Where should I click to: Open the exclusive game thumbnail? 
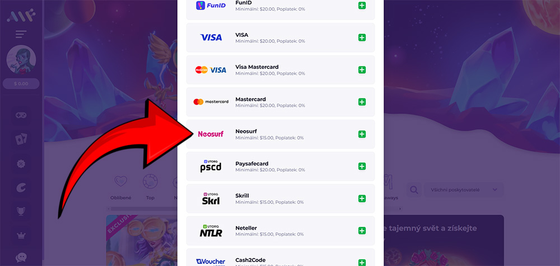tap(142, 240)
